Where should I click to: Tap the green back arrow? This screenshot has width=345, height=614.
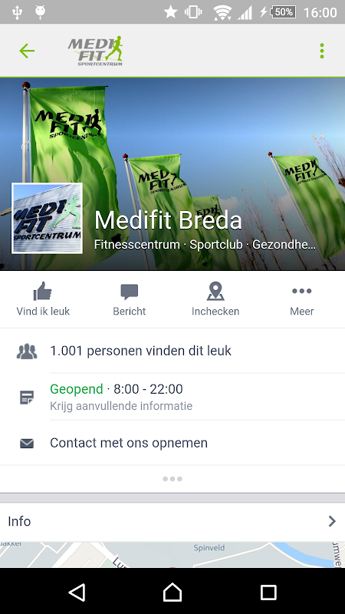(27, 51)
